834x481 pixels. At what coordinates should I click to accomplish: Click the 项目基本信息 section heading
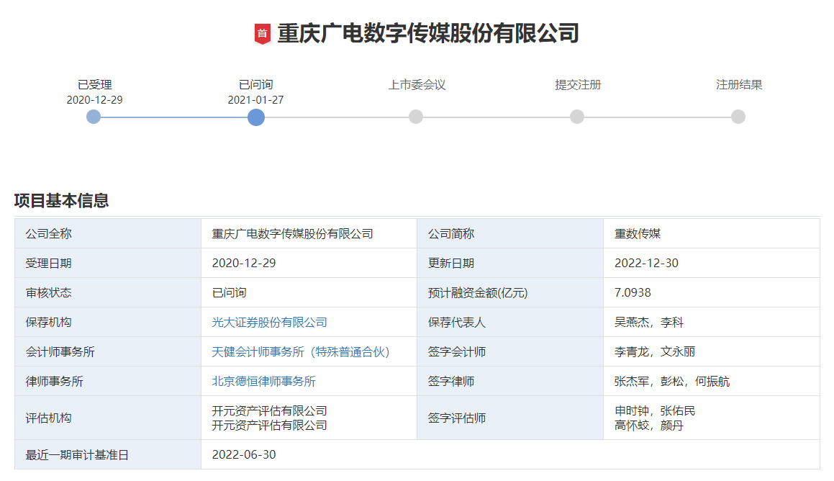[62, 201]
